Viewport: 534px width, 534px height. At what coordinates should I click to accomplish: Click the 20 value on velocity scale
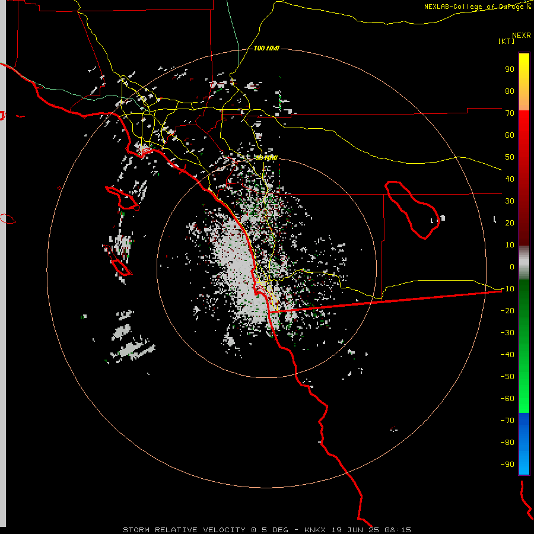[x=510, y=223]
